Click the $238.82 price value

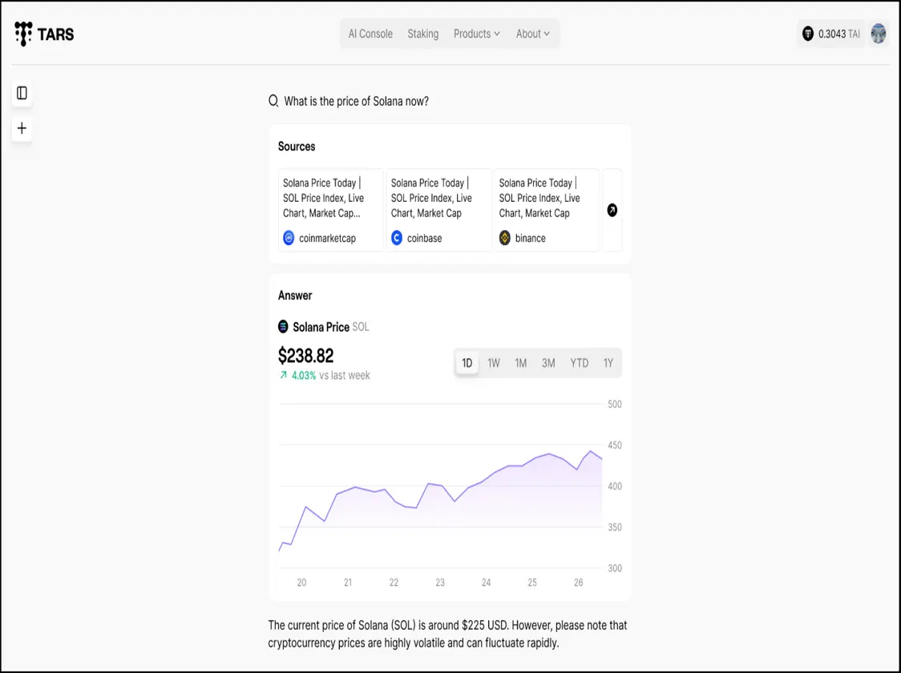[x=305, y=356]
